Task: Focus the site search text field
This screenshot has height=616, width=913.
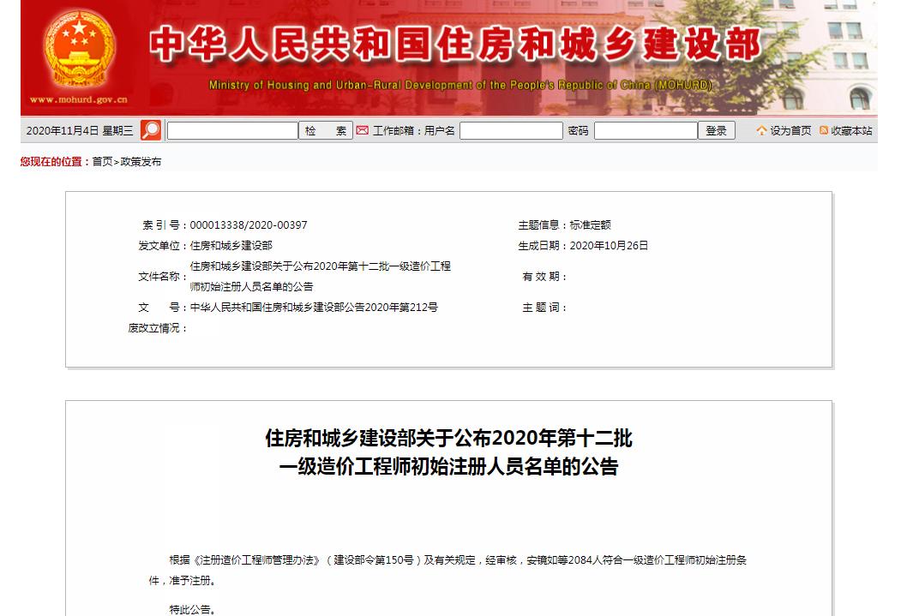Action: (232, 130)
